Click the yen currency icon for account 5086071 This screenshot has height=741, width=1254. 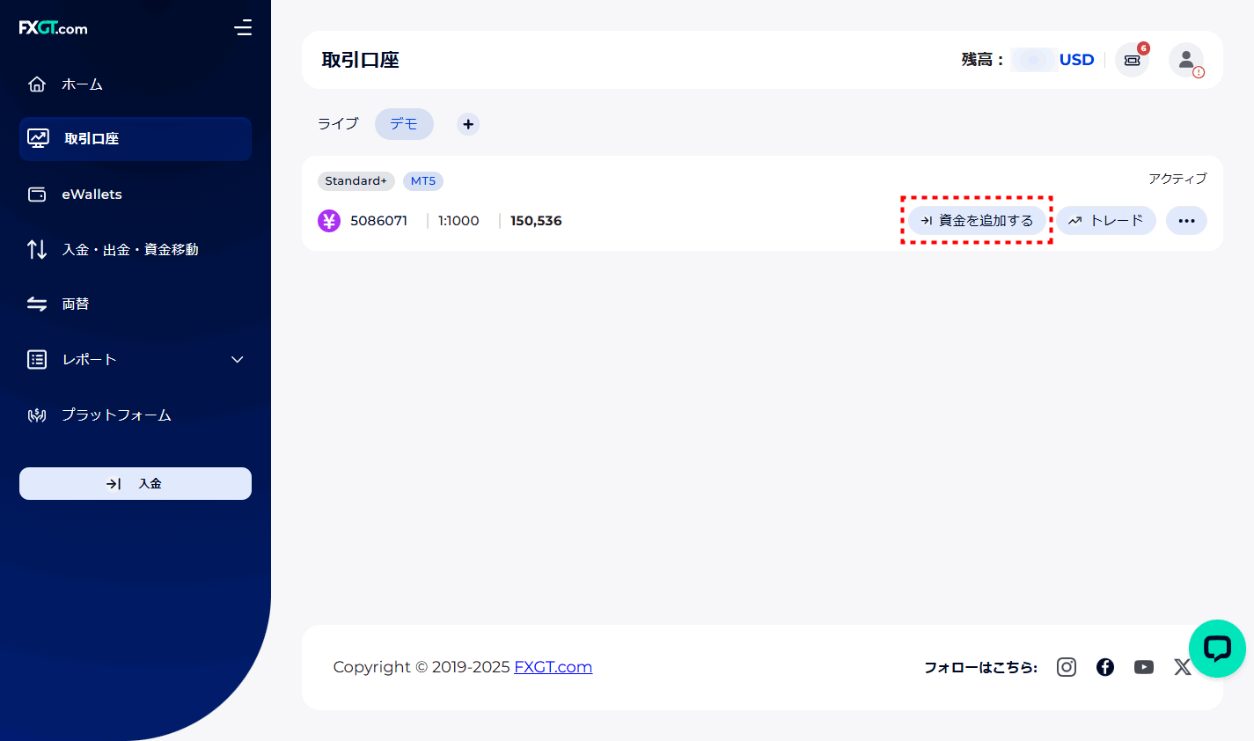[329, 221]
